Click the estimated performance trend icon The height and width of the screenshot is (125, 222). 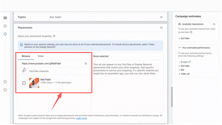179,48
